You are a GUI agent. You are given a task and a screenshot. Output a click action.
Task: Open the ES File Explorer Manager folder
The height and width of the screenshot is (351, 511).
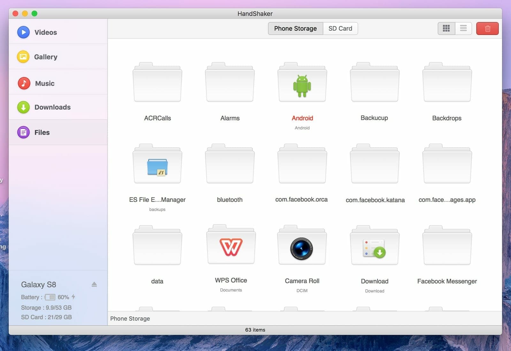coord(157,164)
